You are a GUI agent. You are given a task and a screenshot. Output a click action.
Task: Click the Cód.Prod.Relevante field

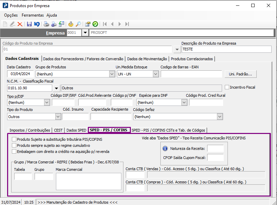tap(92, 102)
